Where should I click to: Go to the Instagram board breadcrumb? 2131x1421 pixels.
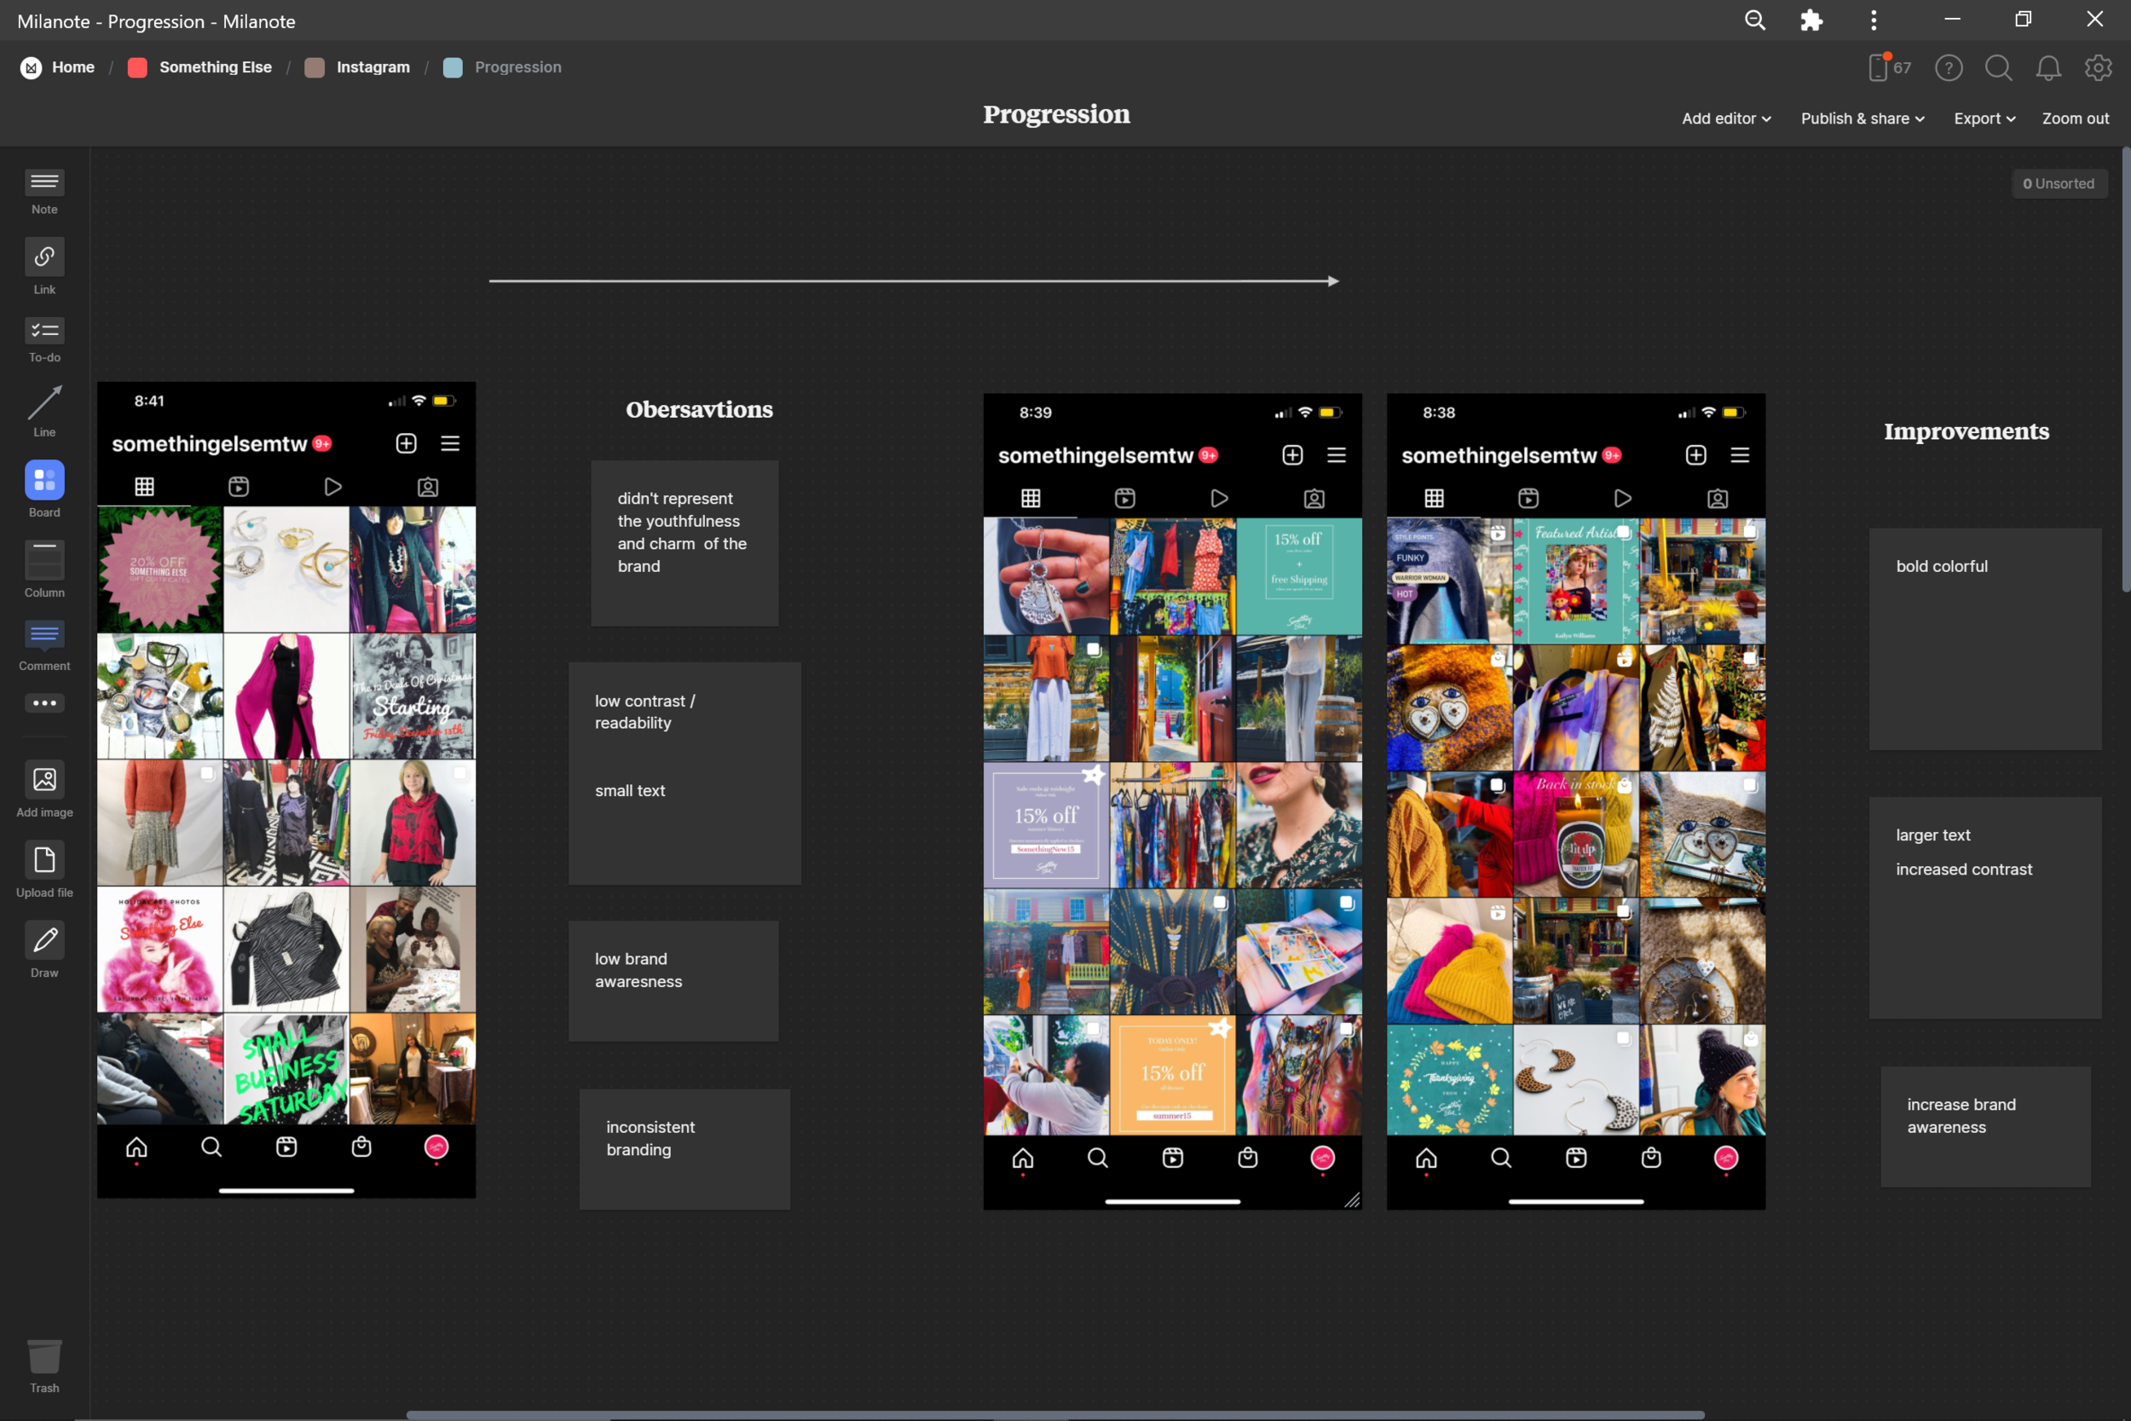pos(372,67)
